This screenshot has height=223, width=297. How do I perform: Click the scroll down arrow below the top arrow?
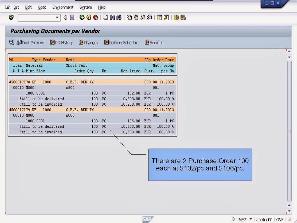[289, 57]
